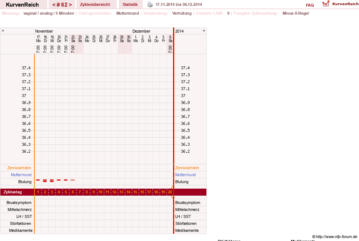Select cycle day 14 cell
The width and height of the screenshot is (359, 241).
128,192
